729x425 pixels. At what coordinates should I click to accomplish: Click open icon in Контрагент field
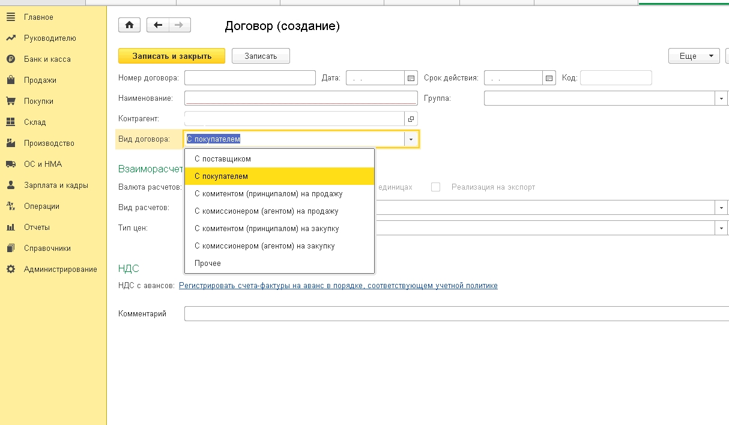pyautogui.click(x=411, y=118)
